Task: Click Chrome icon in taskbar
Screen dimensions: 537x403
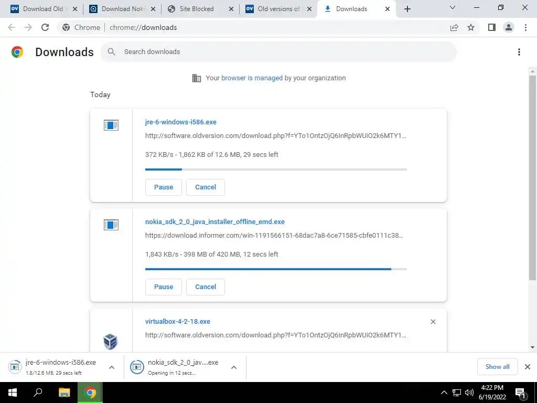Action: [90, 393]
